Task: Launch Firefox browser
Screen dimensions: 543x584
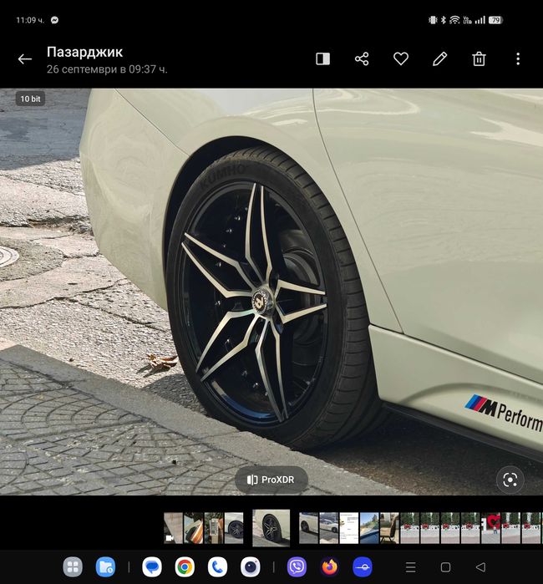Action: click(330, 567)
